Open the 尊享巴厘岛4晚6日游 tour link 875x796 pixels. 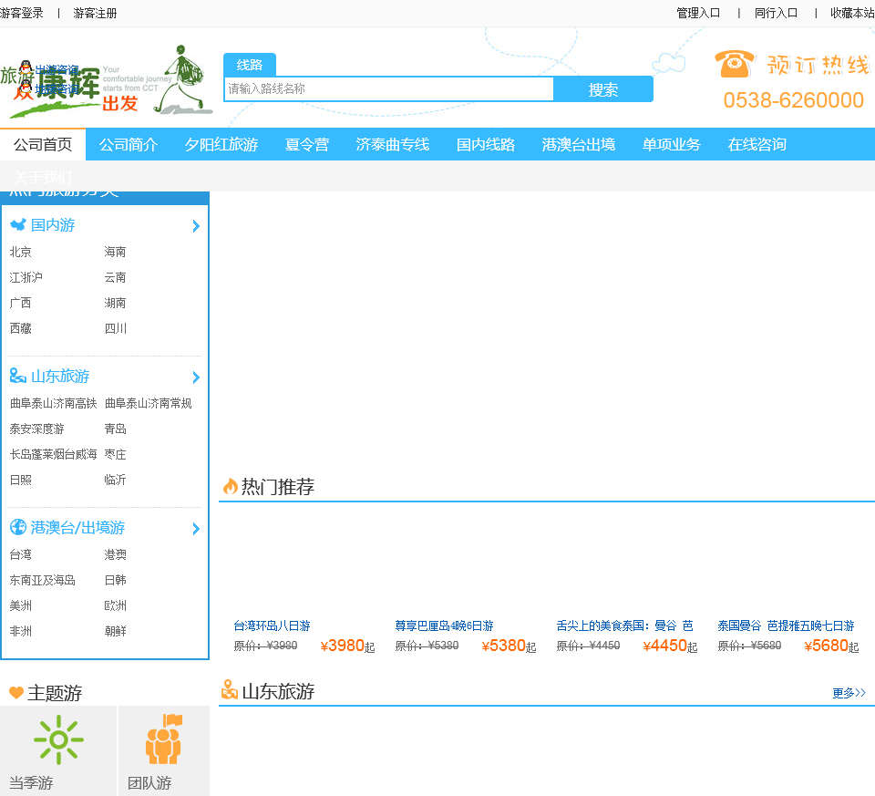click(x=444, y=625)
